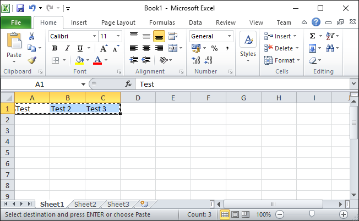Open Alignment dialog box launcher
Screen dimensions: 359x221
coord(182,72)
